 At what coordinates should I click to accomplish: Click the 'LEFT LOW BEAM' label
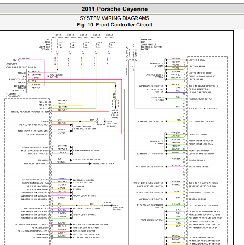tap(196, 66)
